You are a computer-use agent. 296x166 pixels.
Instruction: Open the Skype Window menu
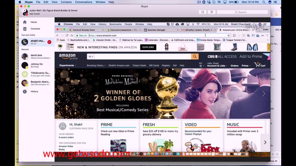click(x=100, y=2)
